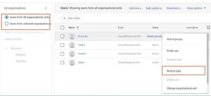Click Reset password for bruce lee
Viewport: 211px width, 96px height.
click(x=155, y=36)
